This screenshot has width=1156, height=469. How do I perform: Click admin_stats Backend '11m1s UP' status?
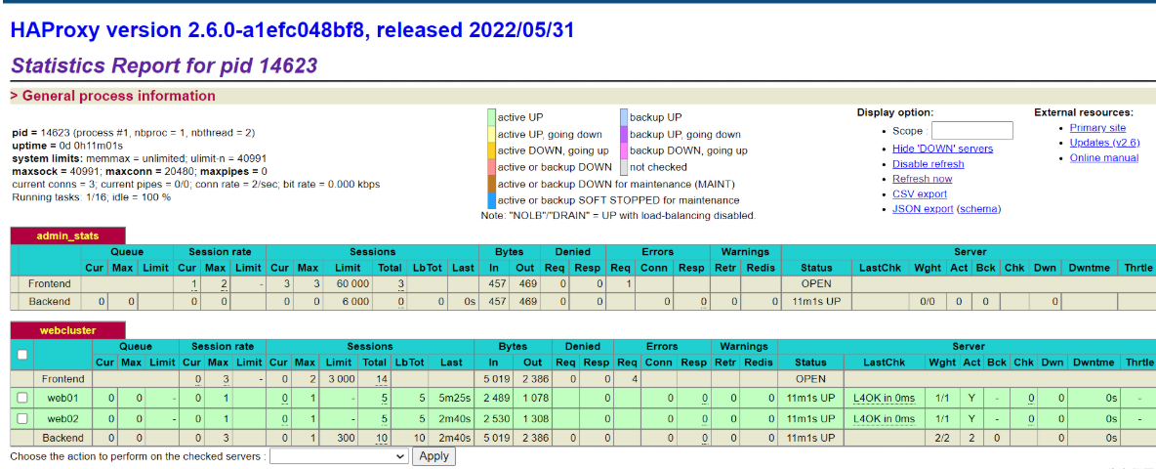(816, 302)
